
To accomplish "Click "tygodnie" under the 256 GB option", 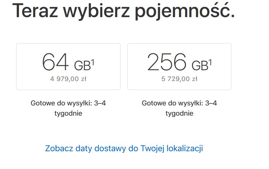I will point(179,114).
